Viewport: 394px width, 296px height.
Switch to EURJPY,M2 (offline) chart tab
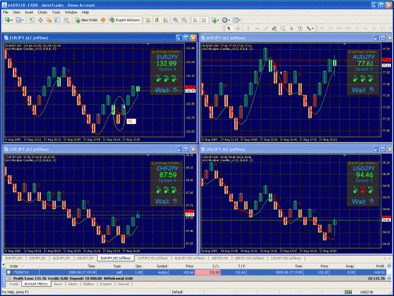[x=115, y=258]
